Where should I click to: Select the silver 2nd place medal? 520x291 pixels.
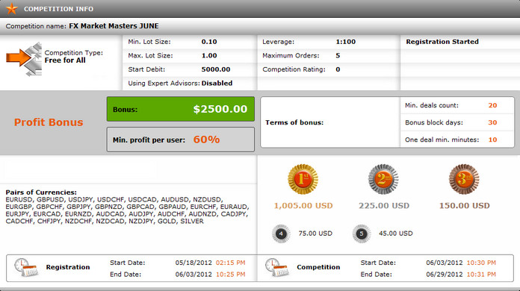[x=383, y=179]
